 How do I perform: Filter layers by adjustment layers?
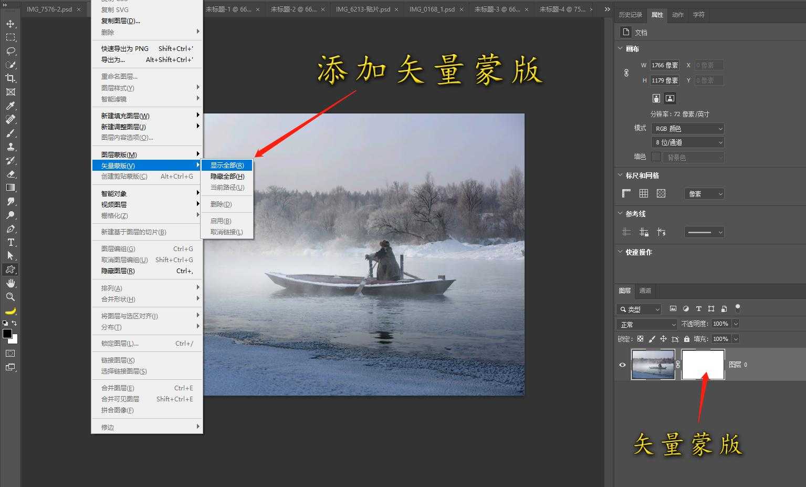coord(686,309)
